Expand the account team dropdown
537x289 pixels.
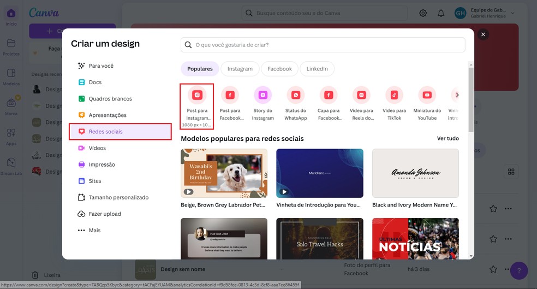point(512,13)
